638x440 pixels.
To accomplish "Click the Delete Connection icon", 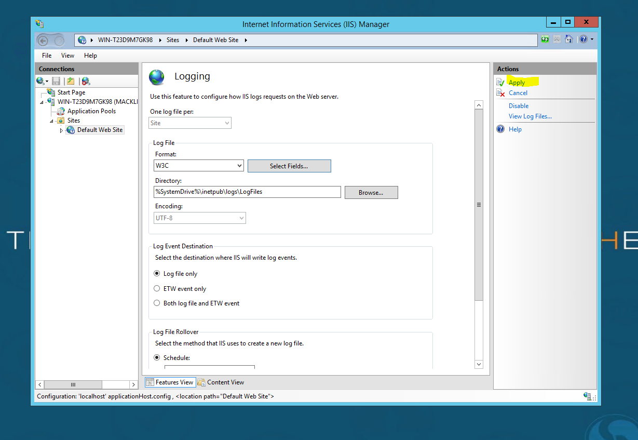I will point(86,81).
